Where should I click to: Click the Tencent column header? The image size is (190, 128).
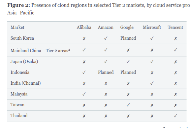pyautogui.click(x=175, y=27)
